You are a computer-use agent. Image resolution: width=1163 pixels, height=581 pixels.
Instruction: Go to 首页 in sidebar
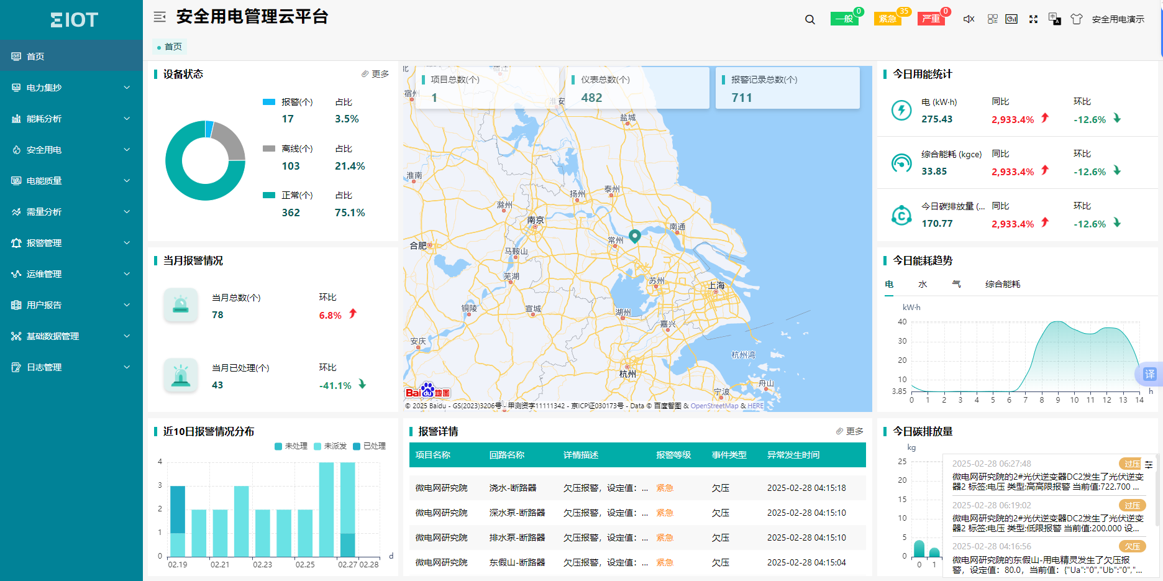click(x=71, y=56)
